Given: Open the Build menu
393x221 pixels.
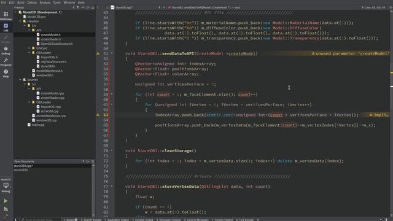Looking at the screenshot, I should coord(21,2).
